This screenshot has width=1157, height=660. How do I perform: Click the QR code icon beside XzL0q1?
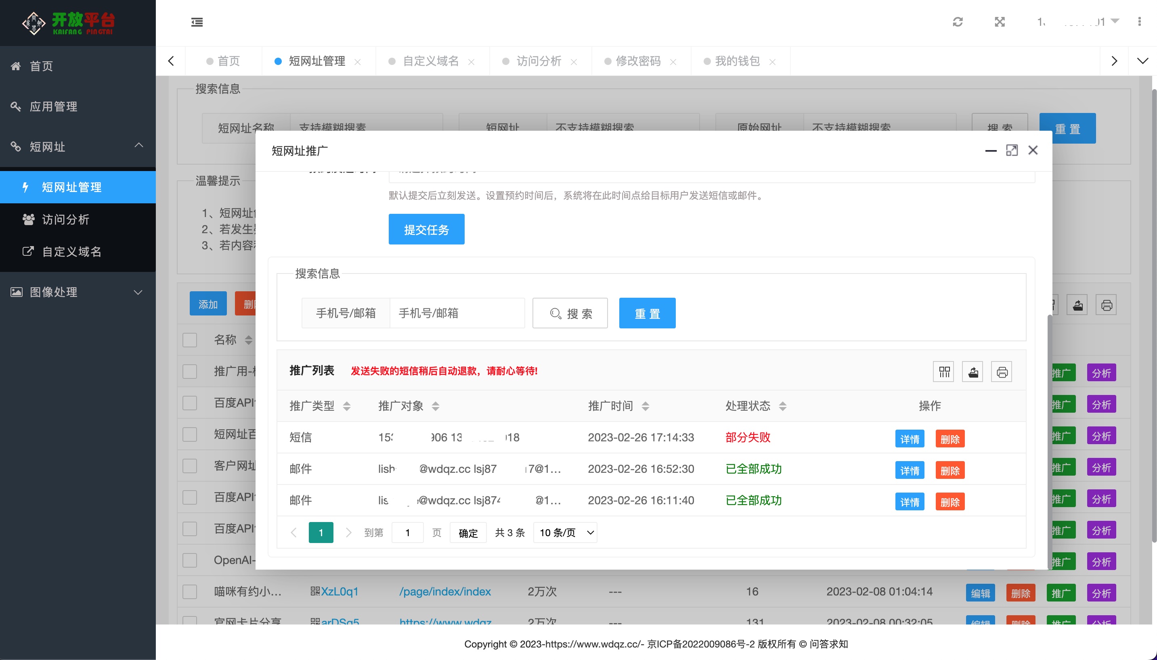pos(315,591)
